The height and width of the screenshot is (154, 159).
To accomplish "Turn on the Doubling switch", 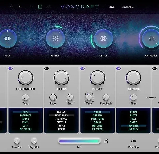I will point(133,141).
